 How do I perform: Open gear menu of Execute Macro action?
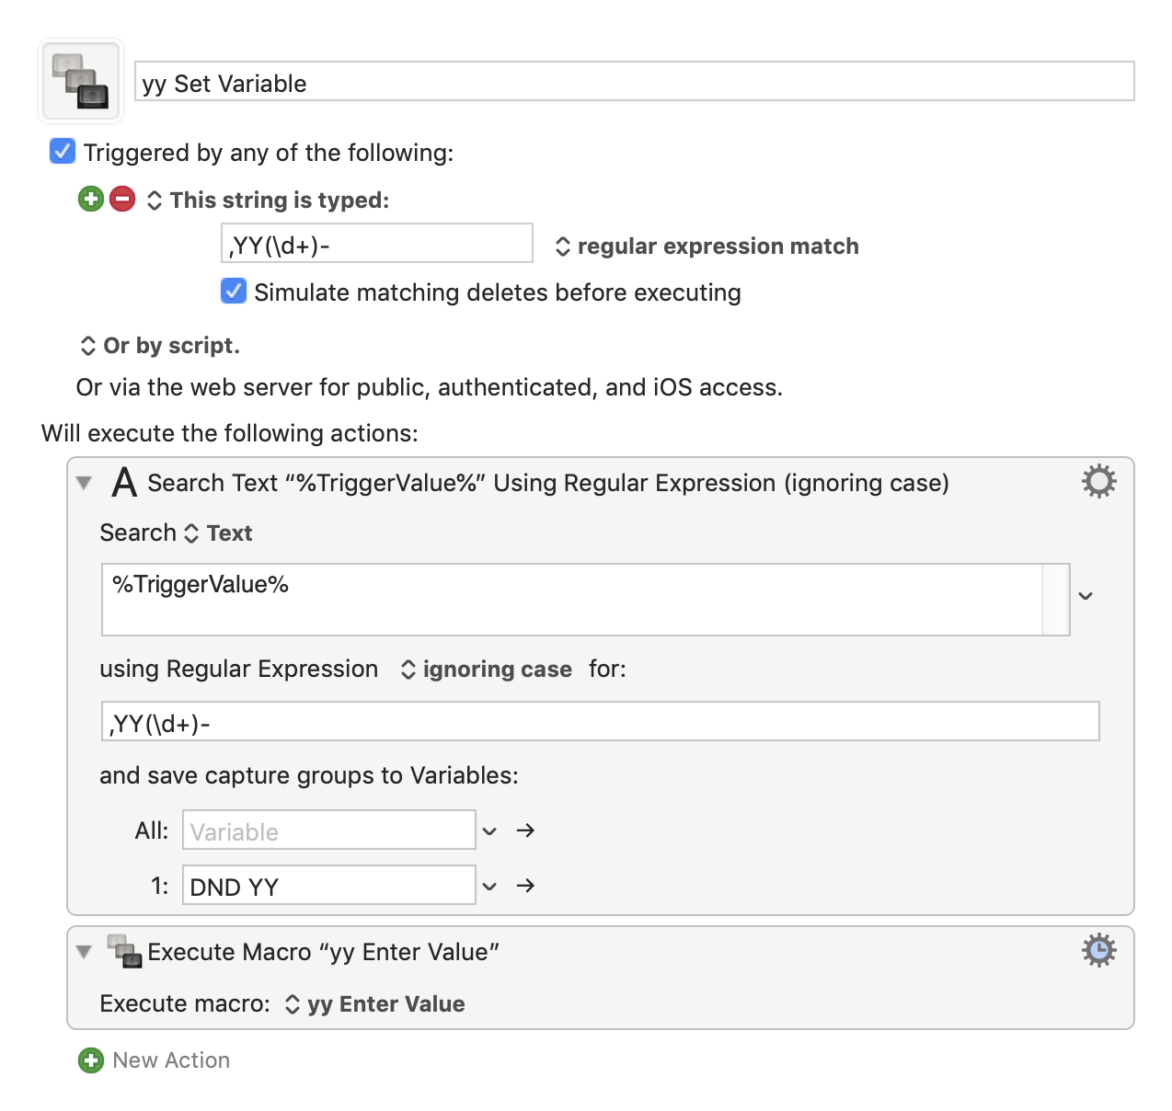[x=1098, y=950]
